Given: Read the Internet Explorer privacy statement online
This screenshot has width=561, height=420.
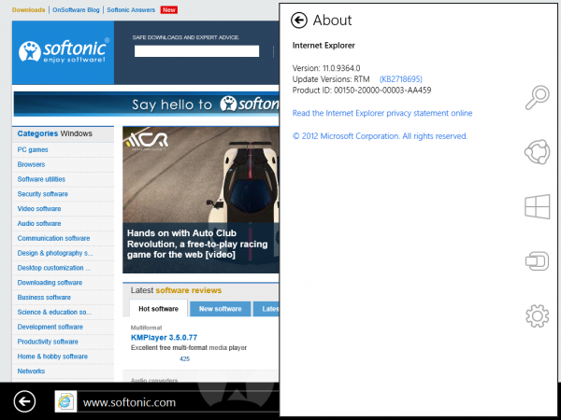Looking at the screenshot, I should click(382, 113).
